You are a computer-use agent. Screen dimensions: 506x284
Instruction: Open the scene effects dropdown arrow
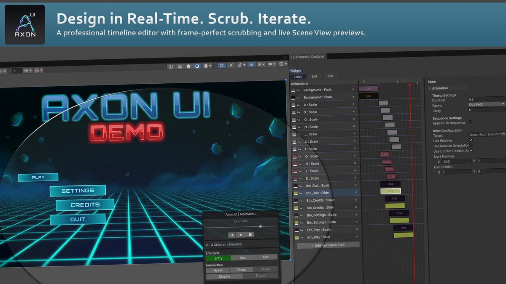tap(244, 65)
